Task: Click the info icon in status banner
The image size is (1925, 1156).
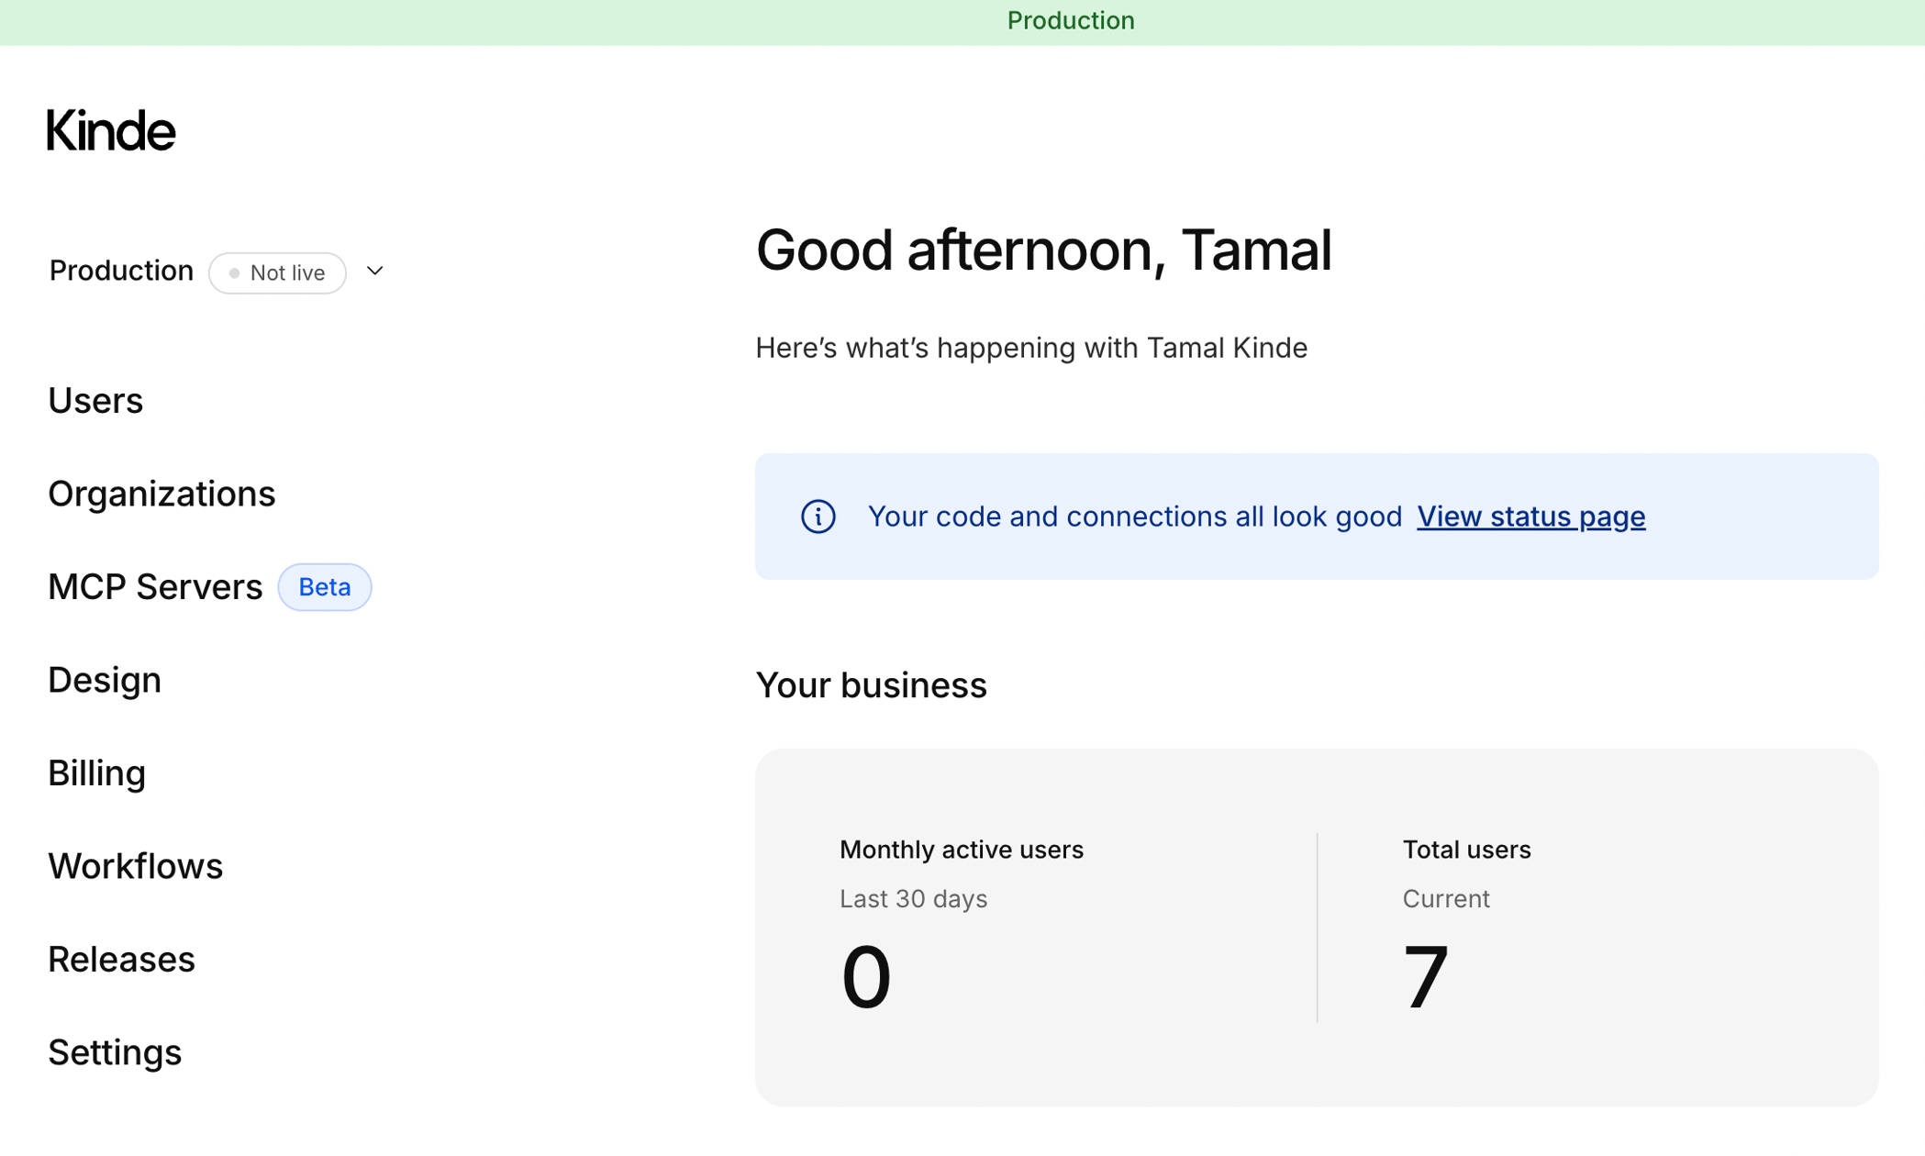Action: coord(818,517)
